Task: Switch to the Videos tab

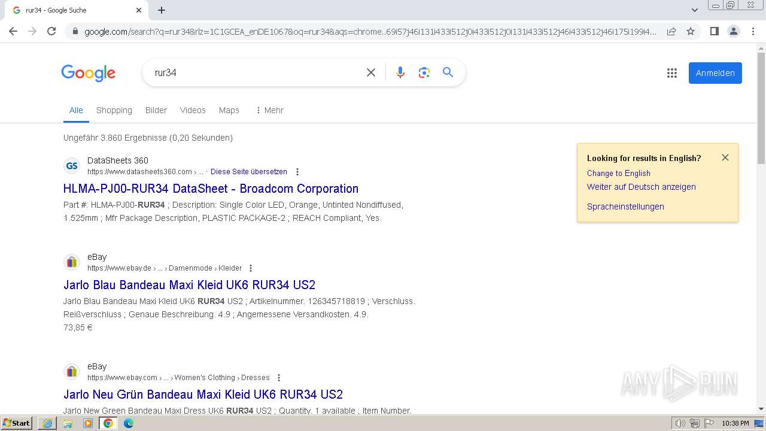Action: click(193, 110)
